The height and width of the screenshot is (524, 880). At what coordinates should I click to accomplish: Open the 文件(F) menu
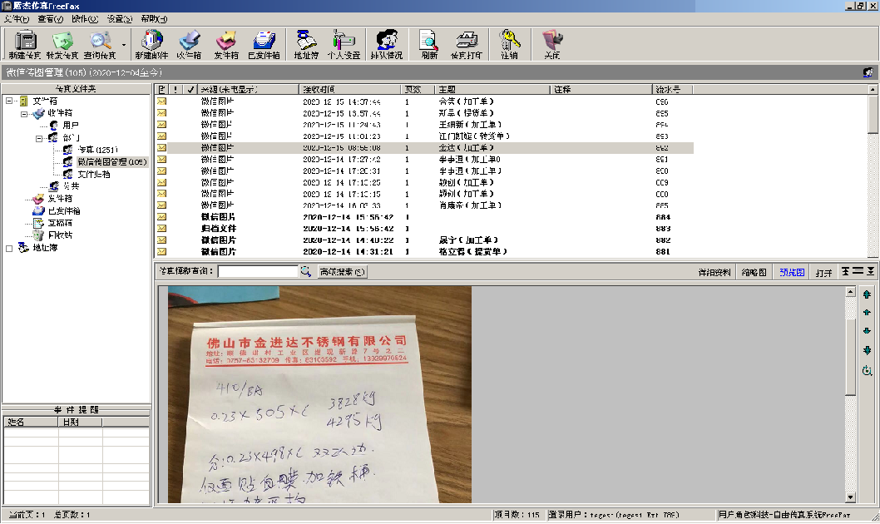coord(17,19)
